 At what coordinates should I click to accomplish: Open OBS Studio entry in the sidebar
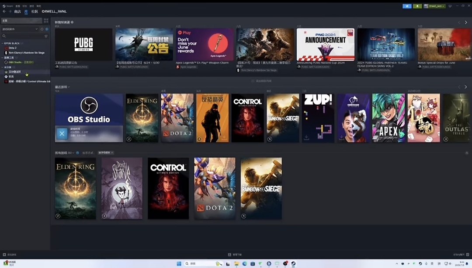[21, 63]
